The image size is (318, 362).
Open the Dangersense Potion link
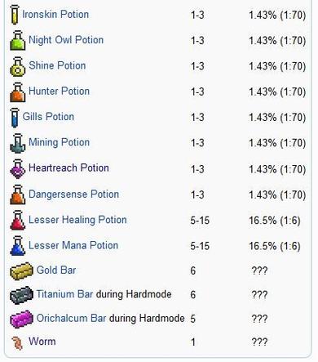tap(73, 194)
